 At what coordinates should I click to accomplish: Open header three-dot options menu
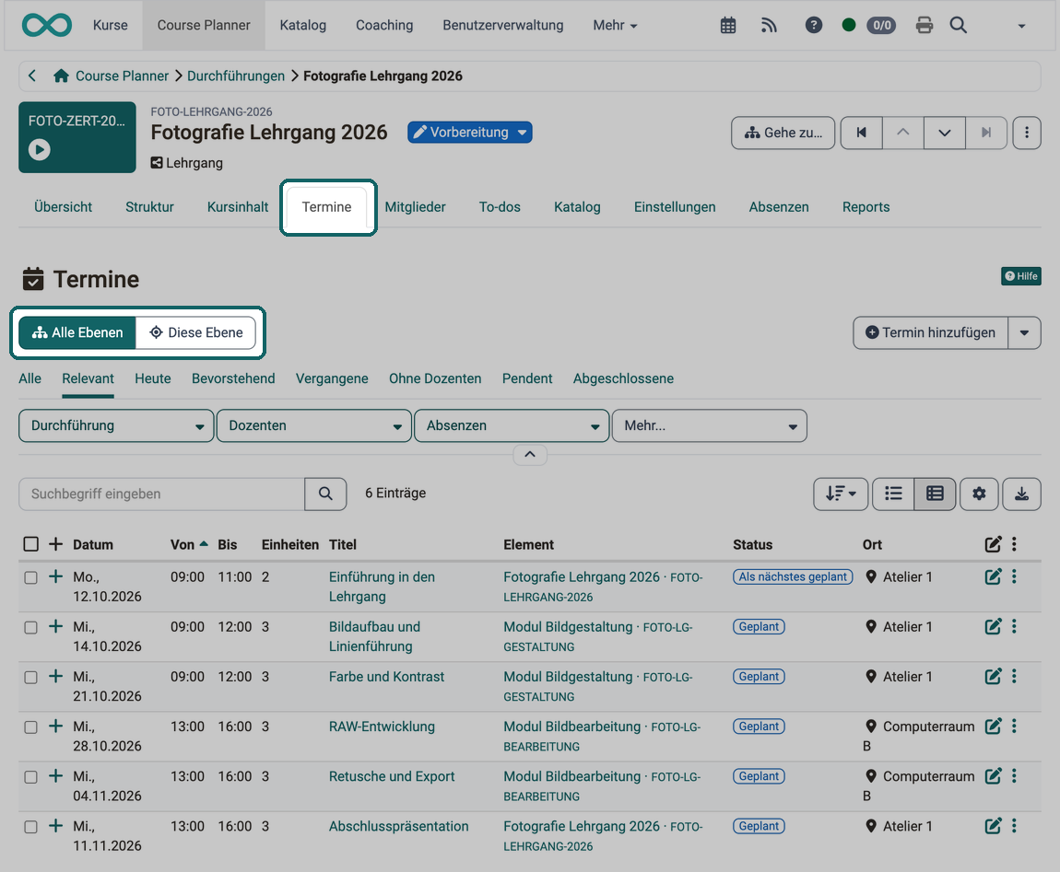[x=1026, y=133]
